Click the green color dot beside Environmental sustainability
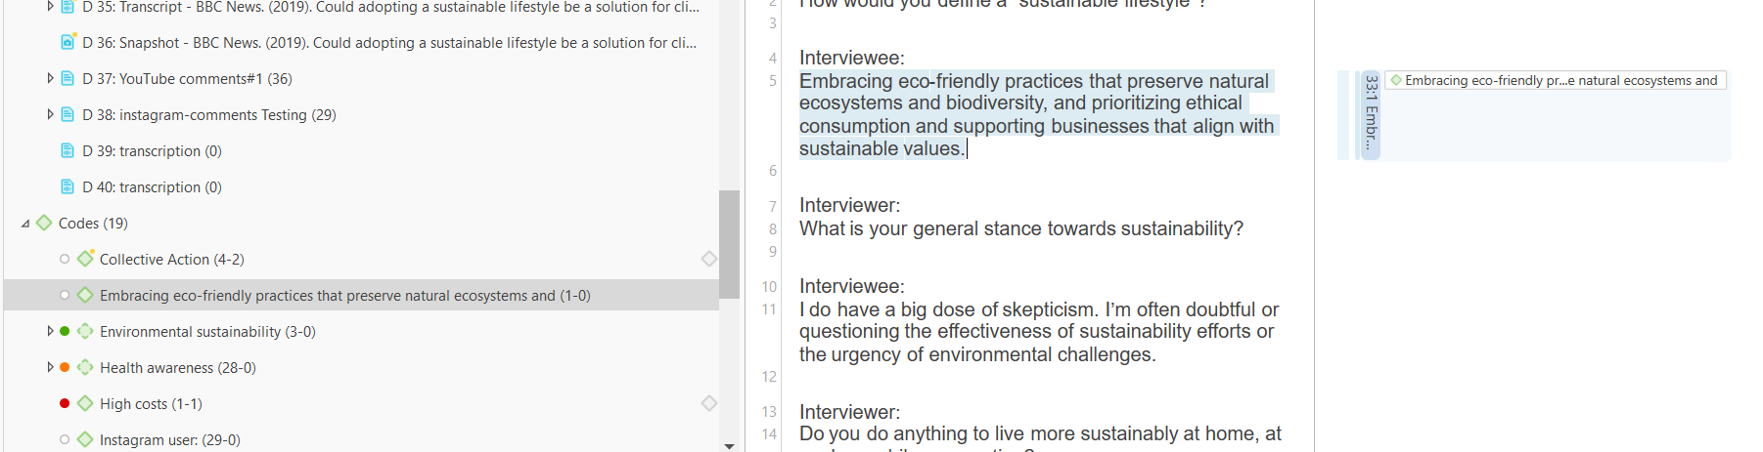1763x452 pixels. coord(65,331)
